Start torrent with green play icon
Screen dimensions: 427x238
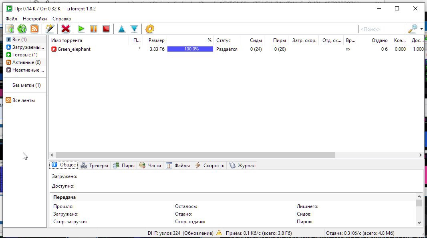81,29
